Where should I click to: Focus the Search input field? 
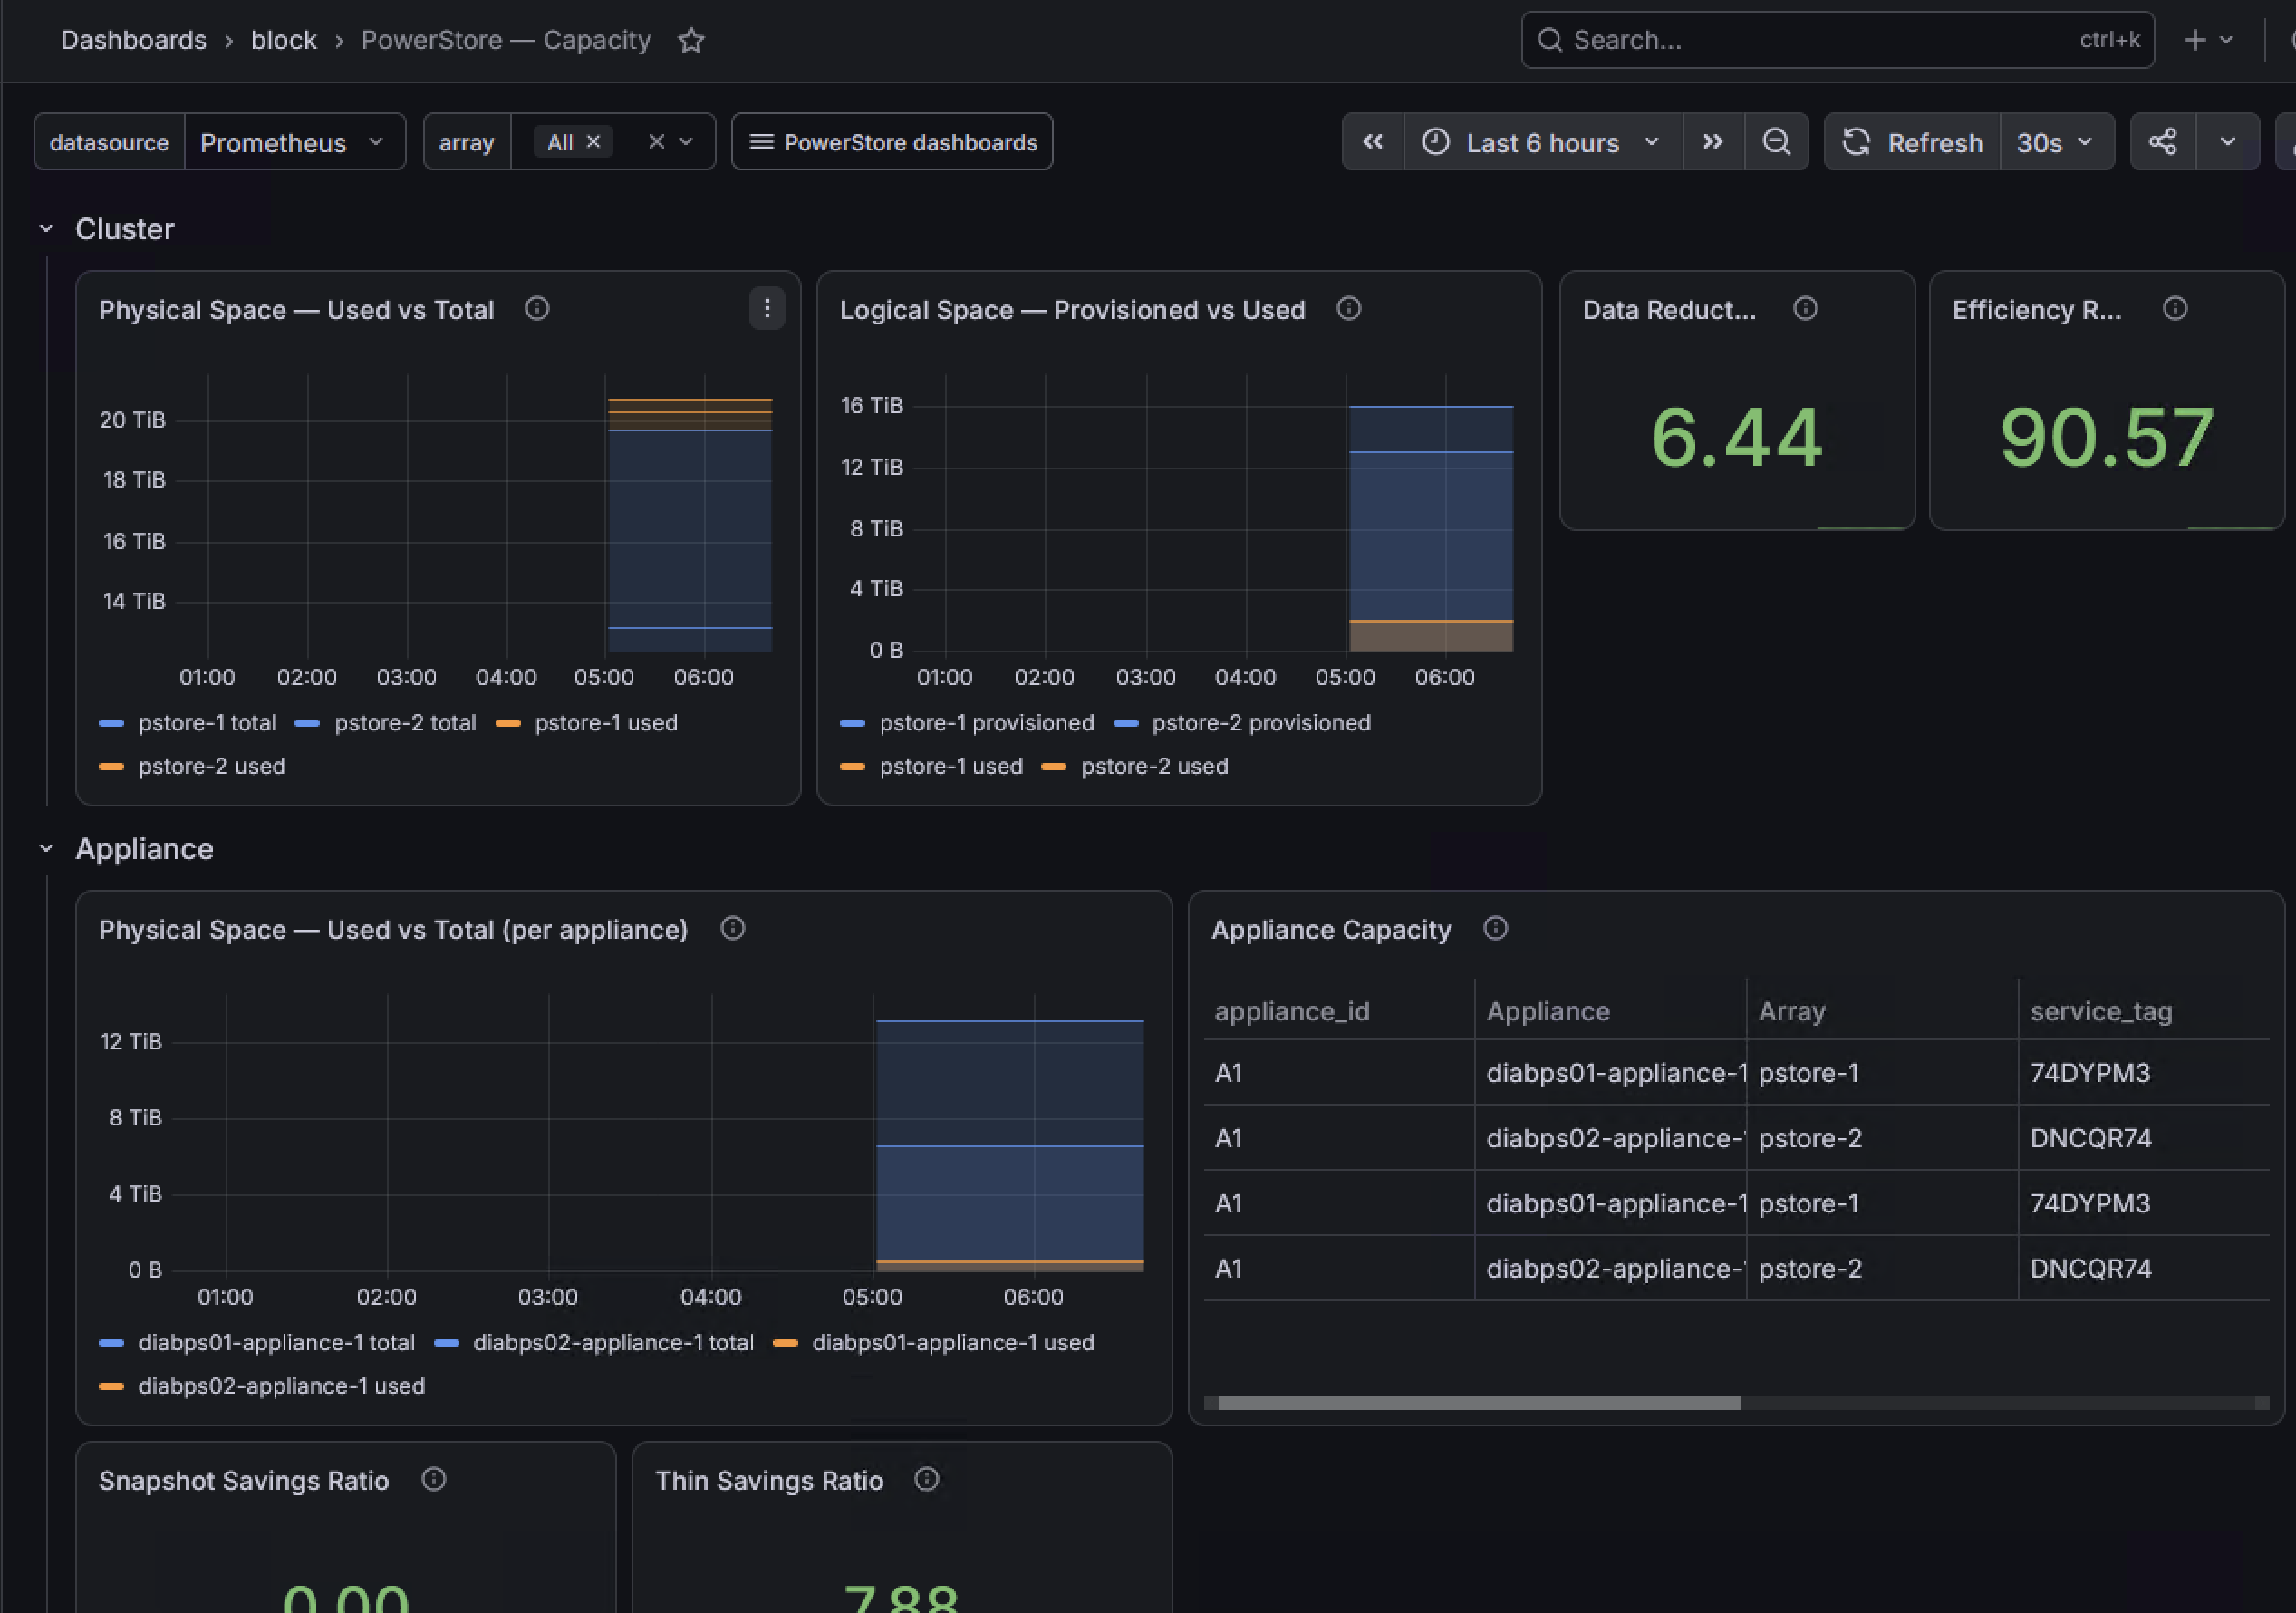click(1838, 40)
